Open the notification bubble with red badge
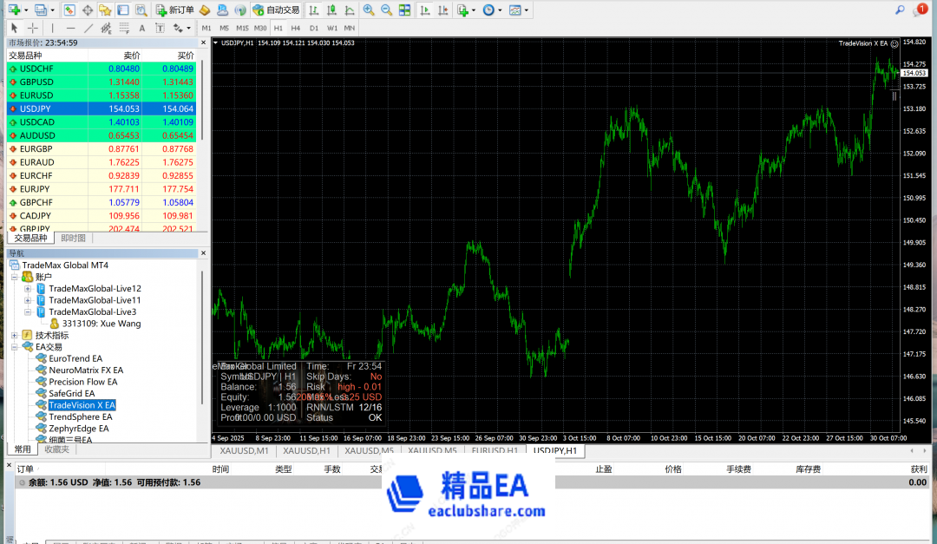Viewport: 937px width, 544px height. [x=921, y=10]
